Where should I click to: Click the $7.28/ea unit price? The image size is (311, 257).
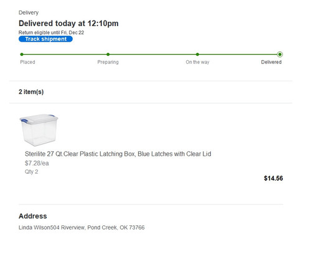pyautogui.click(x=37, y=163)
